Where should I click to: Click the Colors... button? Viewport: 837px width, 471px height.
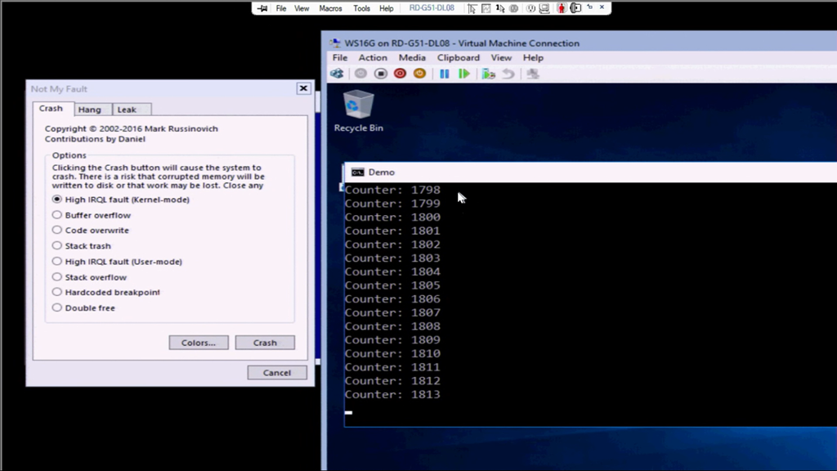click(x=199, y=343)
